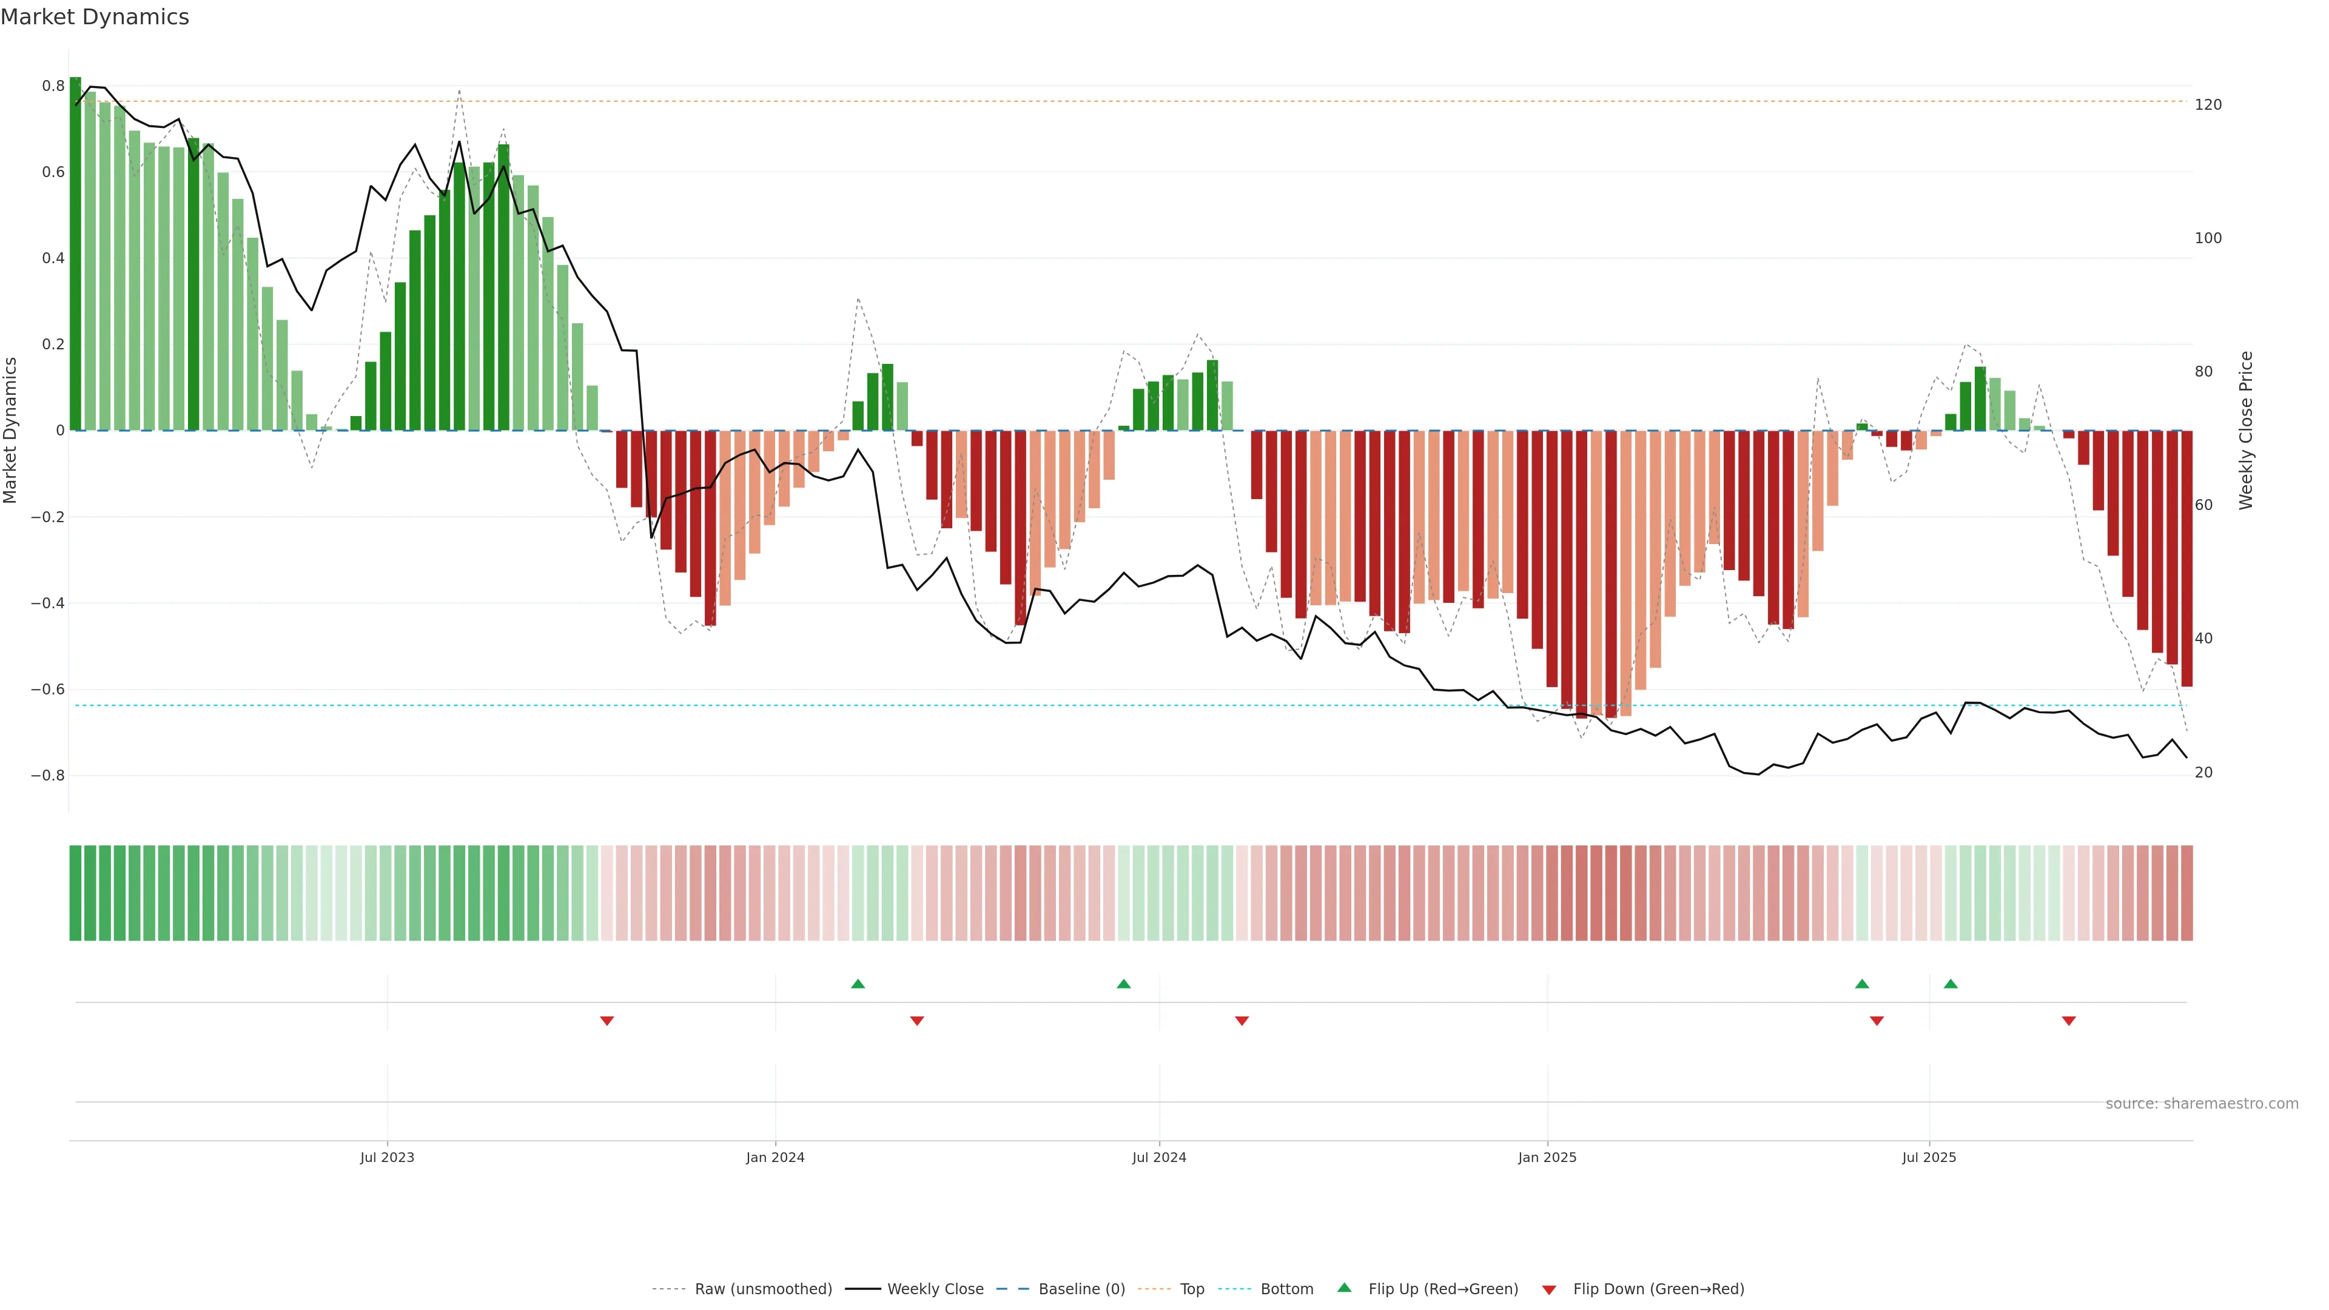Screen dimensions: 2329x1310
Task: Toggle the Raw (unsmoothed) legend entry
Action: click(x=763, y=1289)
